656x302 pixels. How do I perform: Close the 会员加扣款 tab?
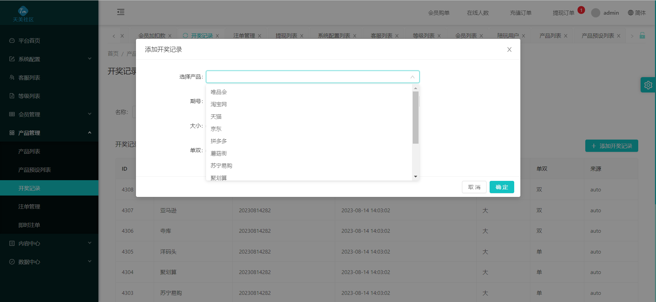pyautogui.click(x=170, y=36)
